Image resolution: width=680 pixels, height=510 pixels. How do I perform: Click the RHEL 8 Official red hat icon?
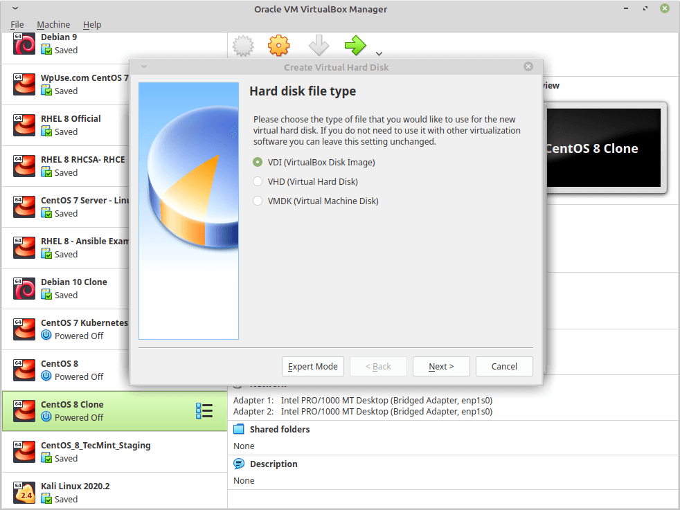(24, 125)
